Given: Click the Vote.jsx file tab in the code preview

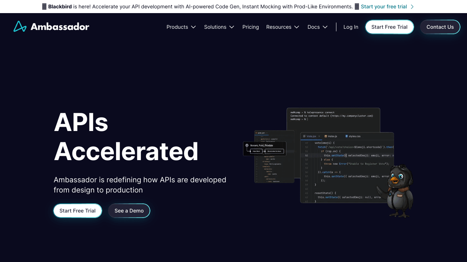Looking at the screenshot, I should 311,136.
